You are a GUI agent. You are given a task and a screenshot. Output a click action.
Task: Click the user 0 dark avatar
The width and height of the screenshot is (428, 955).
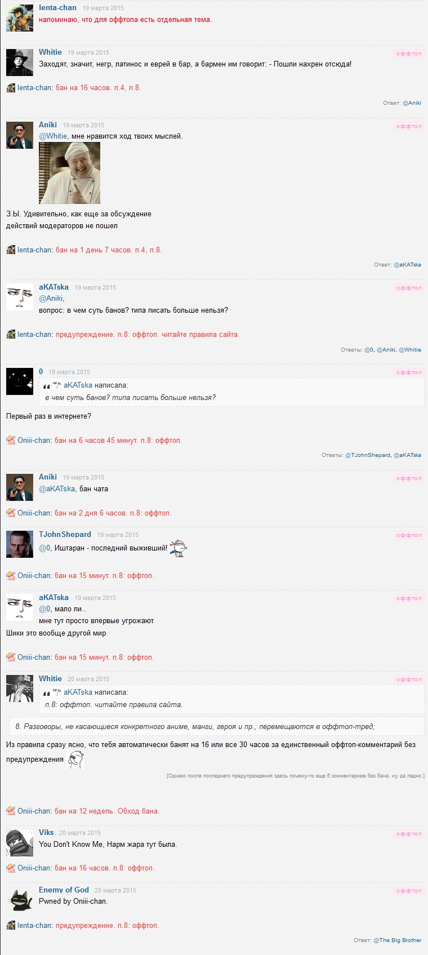point(20,381)
